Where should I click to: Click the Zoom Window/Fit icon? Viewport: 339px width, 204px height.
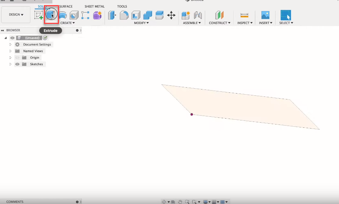pos(194,202)
